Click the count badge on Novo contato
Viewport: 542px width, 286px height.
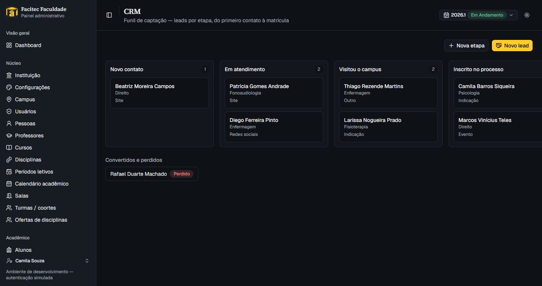(x=205, y=69)
